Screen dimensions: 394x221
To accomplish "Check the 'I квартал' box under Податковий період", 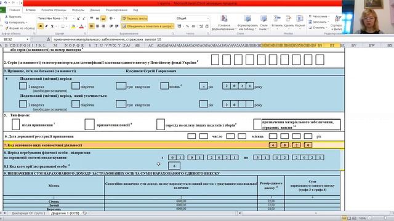I will tap(23, 86).
